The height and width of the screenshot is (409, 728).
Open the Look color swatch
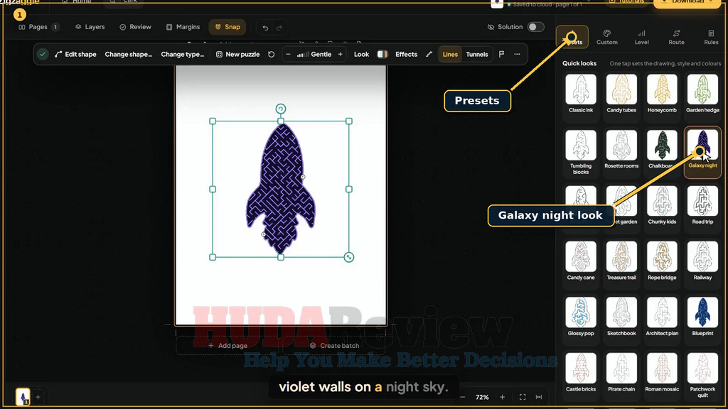click(x=382, y=54)
